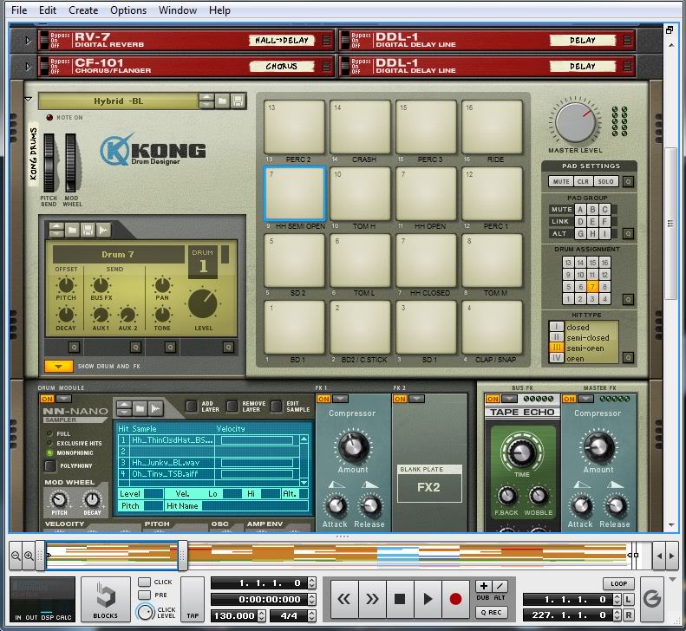
Task: Click the Blocks button icon
Action: click(105, 596)
